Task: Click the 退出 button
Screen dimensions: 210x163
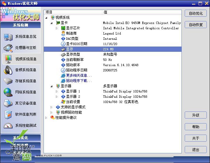Action: [196, 150]
